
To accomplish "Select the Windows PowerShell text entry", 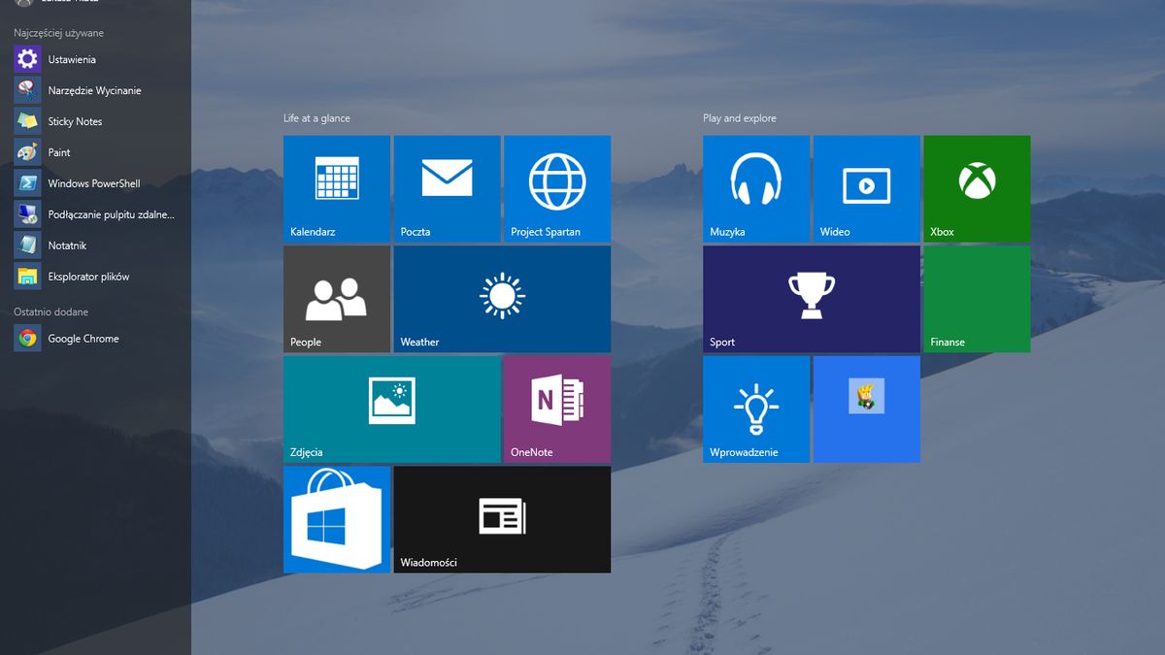I will [x=94, y=184].
